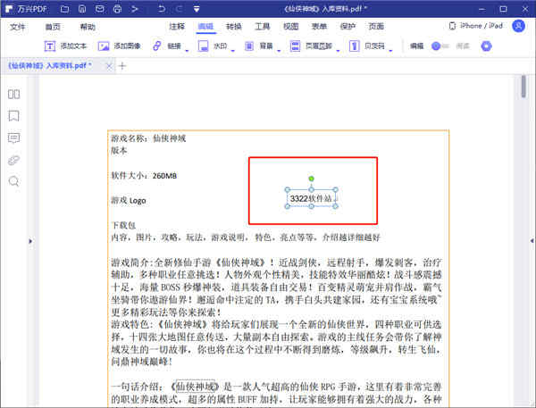The image size is (536, 408).
Task: Click the user account avatar icon
Action: [519, 26]
